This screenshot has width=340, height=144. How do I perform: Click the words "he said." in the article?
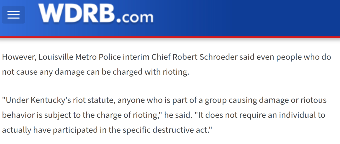point(177,115)
